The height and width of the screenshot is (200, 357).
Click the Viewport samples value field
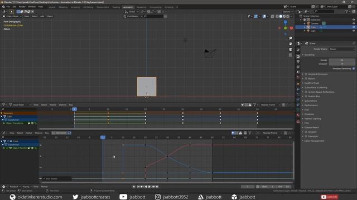coord(342,64)
